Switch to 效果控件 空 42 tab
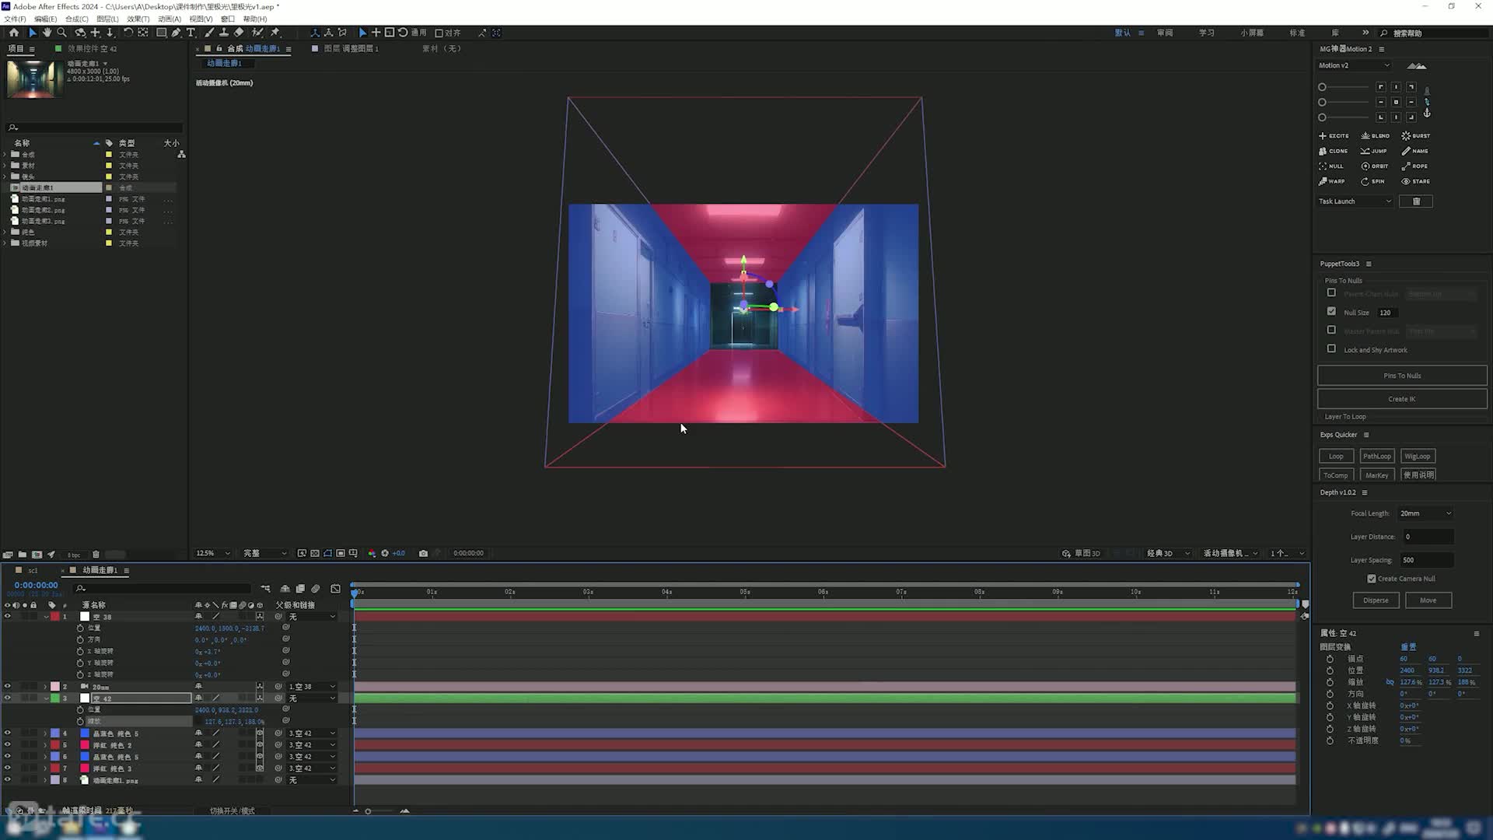 92,48
